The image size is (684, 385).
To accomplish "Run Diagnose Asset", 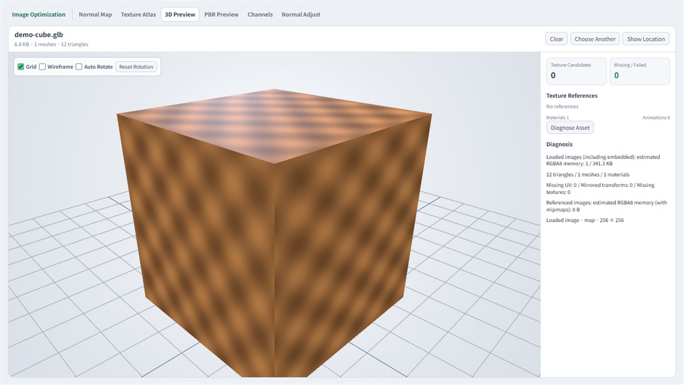I will pyautogui.click(x=570, y=128).
